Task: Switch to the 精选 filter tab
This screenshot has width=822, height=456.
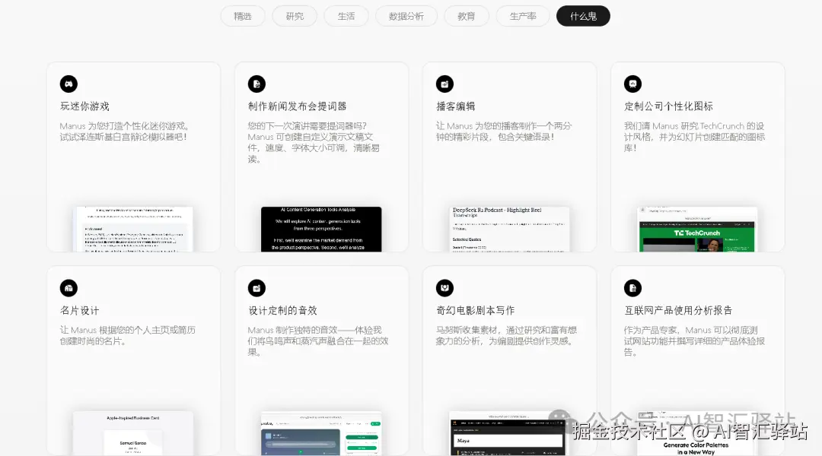Action: coord(242,15)
